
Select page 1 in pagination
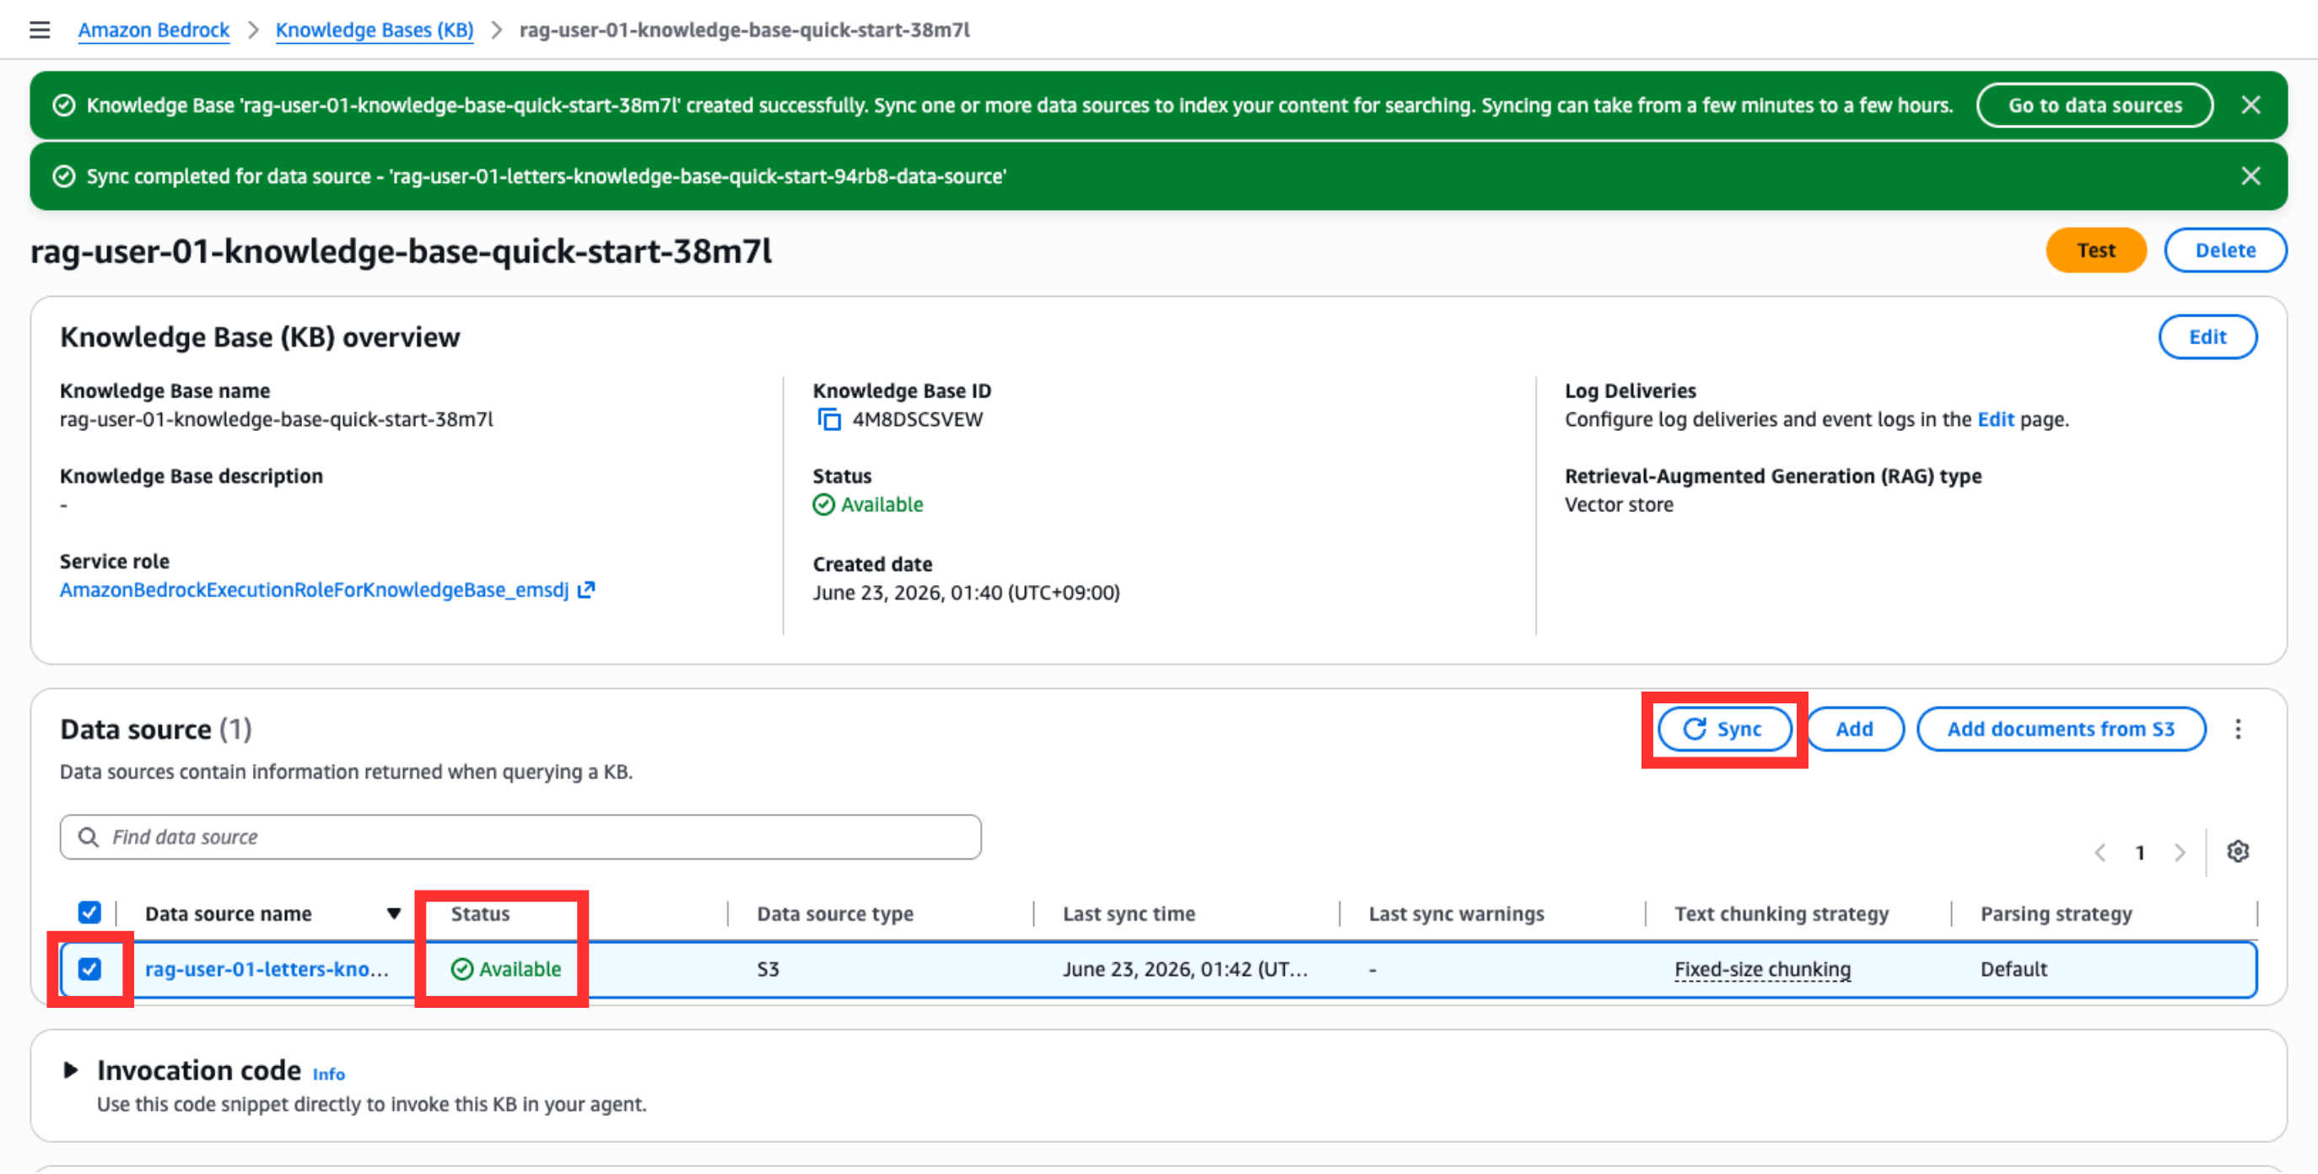2140,852
